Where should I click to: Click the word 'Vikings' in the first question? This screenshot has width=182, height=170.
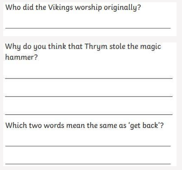(x=61, y=8)
